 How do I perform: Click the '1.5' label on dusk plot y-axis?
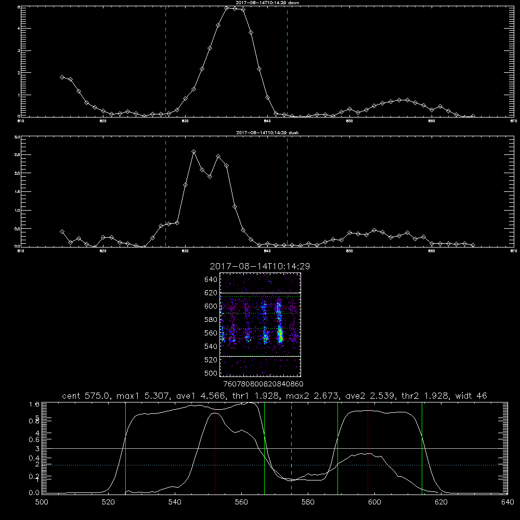coord(18,192)
